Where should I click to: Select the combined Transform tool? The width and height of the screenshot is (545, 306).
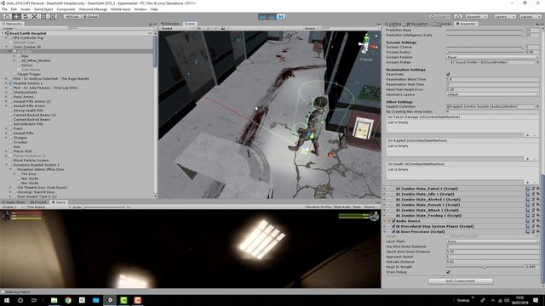point(53,16)
